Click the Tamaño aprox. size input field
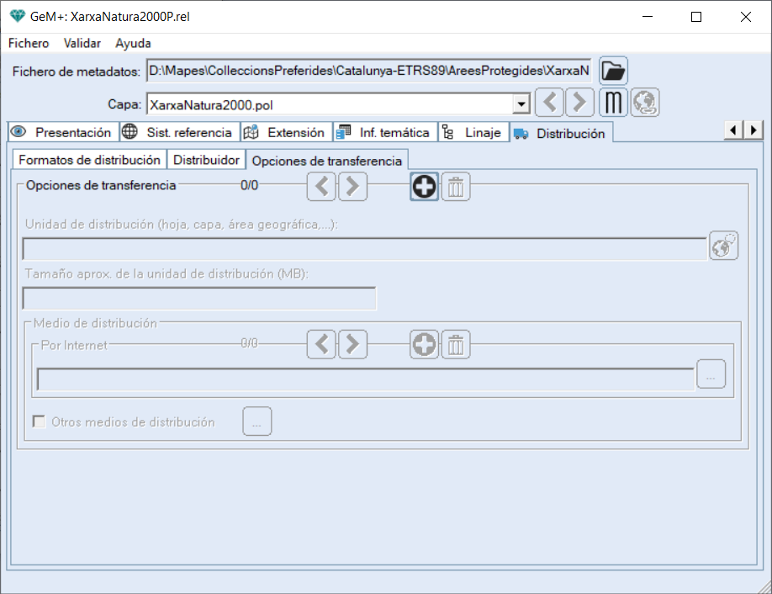This screenshot has height=594, width=772. (x=199, y=299)
